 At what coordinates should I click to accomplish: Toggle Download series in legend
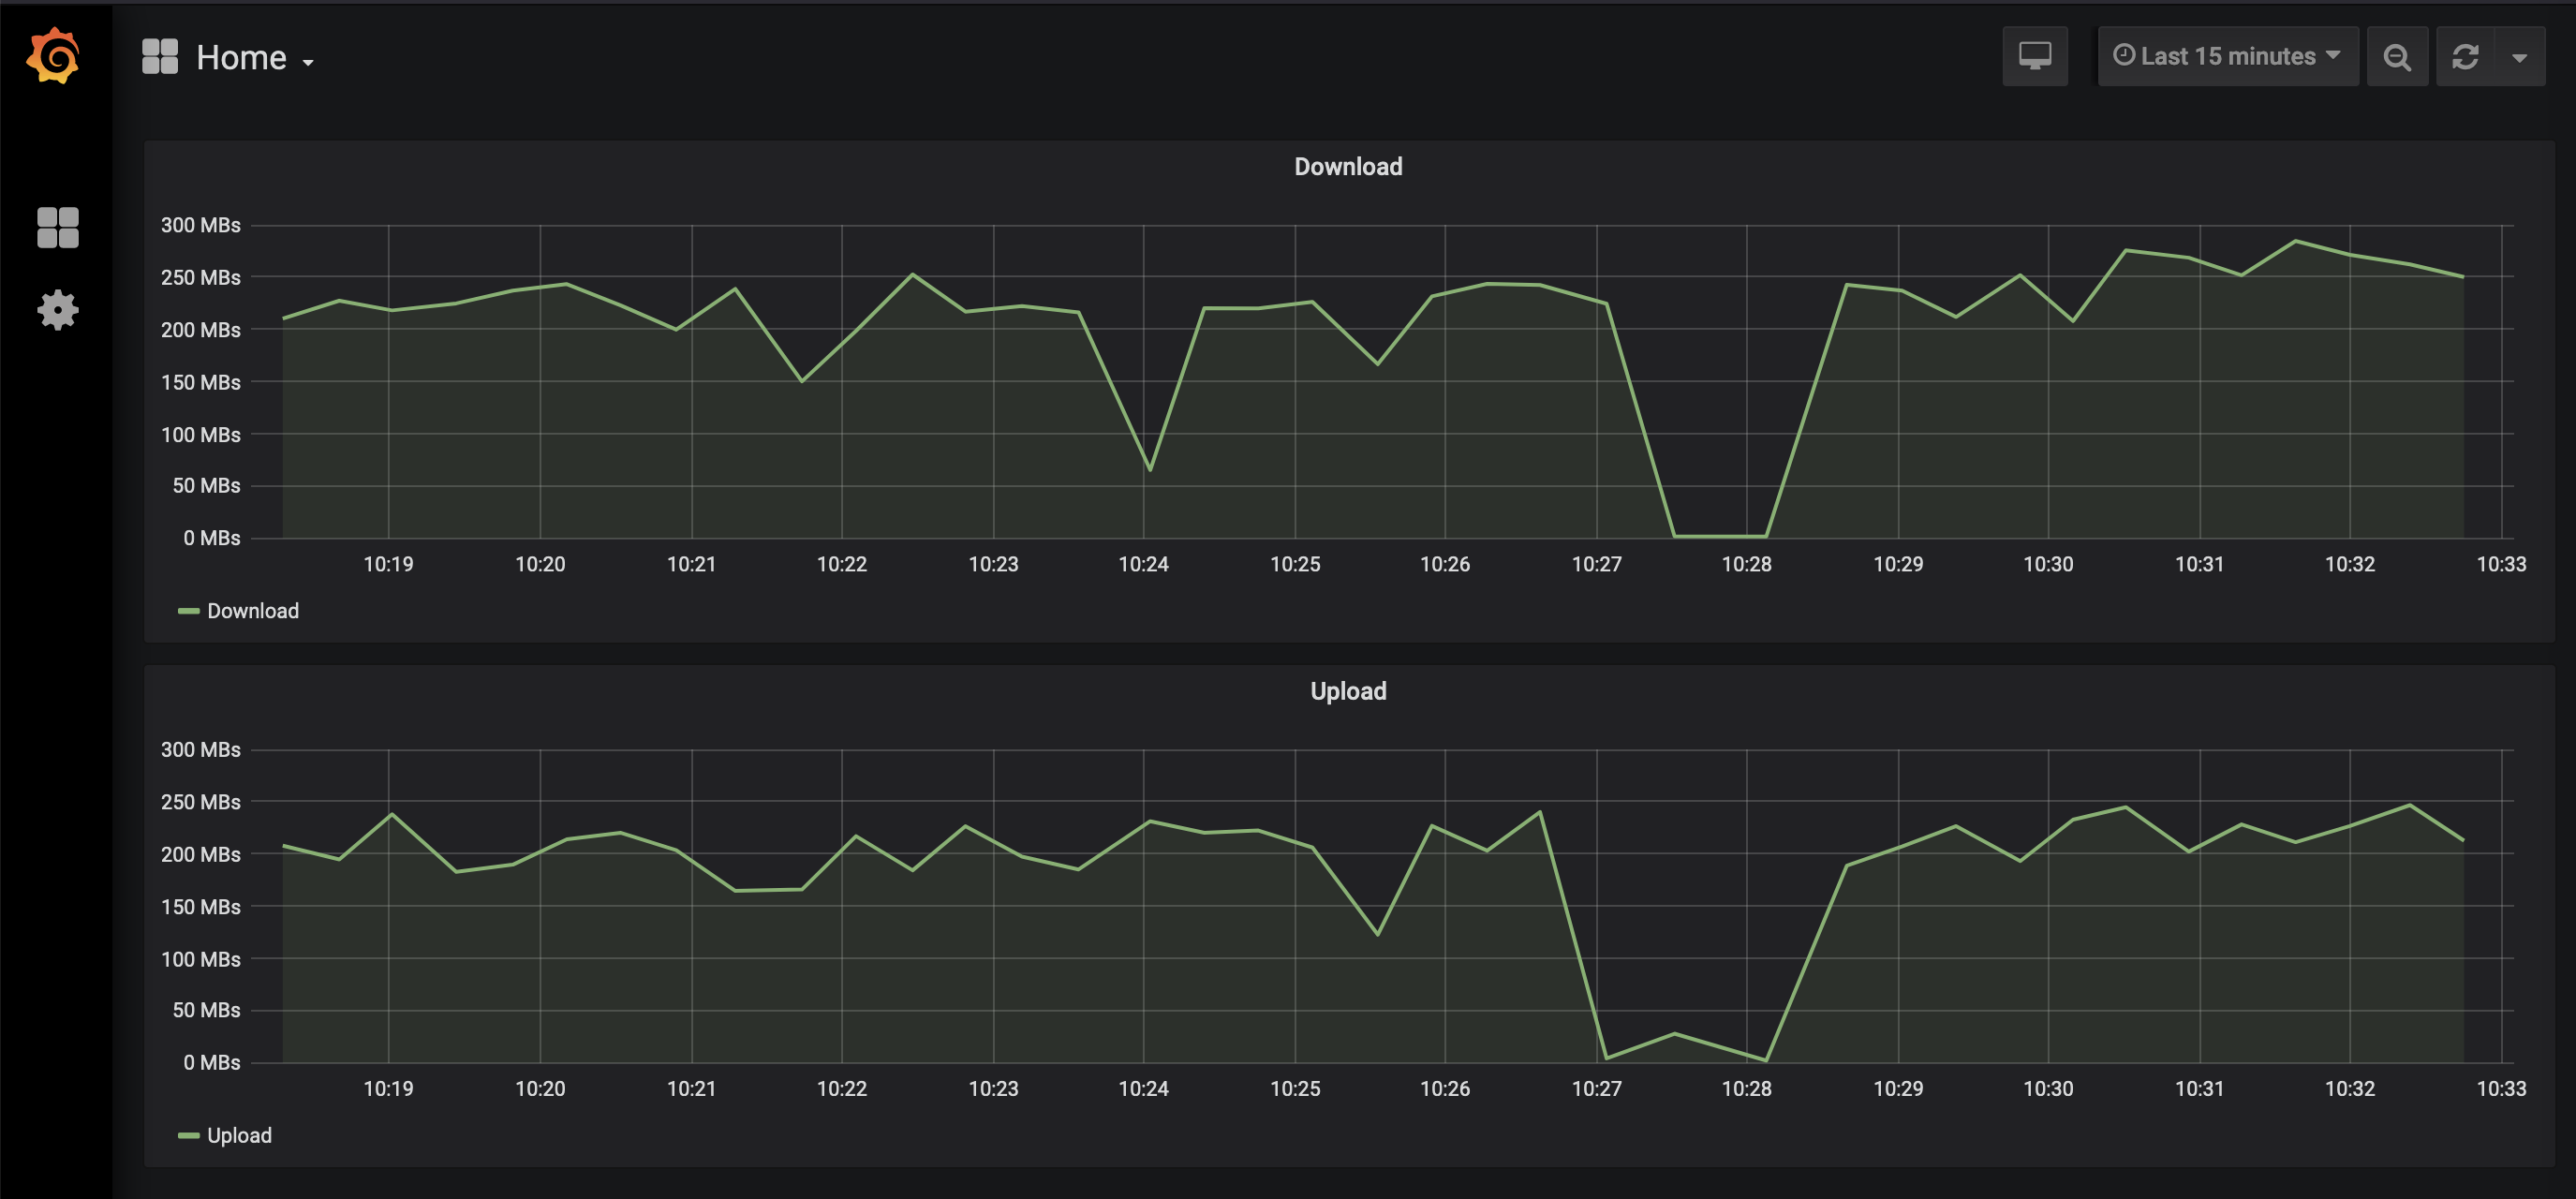pyautogui.click(x=252, y=611)
